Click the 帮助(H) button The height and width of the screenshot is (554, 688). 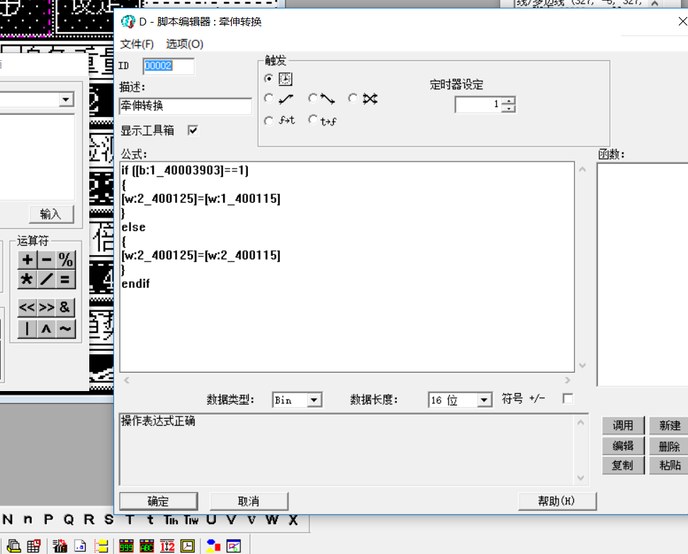coord(557,502)
